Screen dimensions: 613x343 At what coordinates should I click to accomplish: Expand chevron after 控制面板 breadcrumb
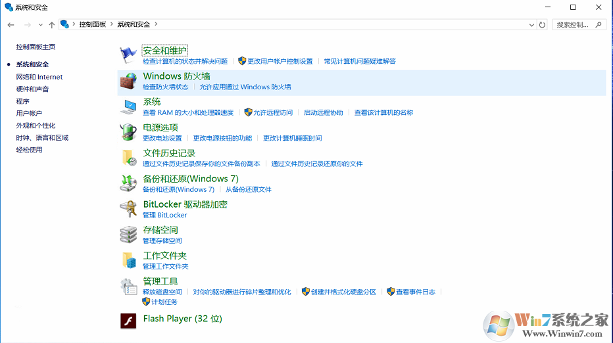pos(112,24)
